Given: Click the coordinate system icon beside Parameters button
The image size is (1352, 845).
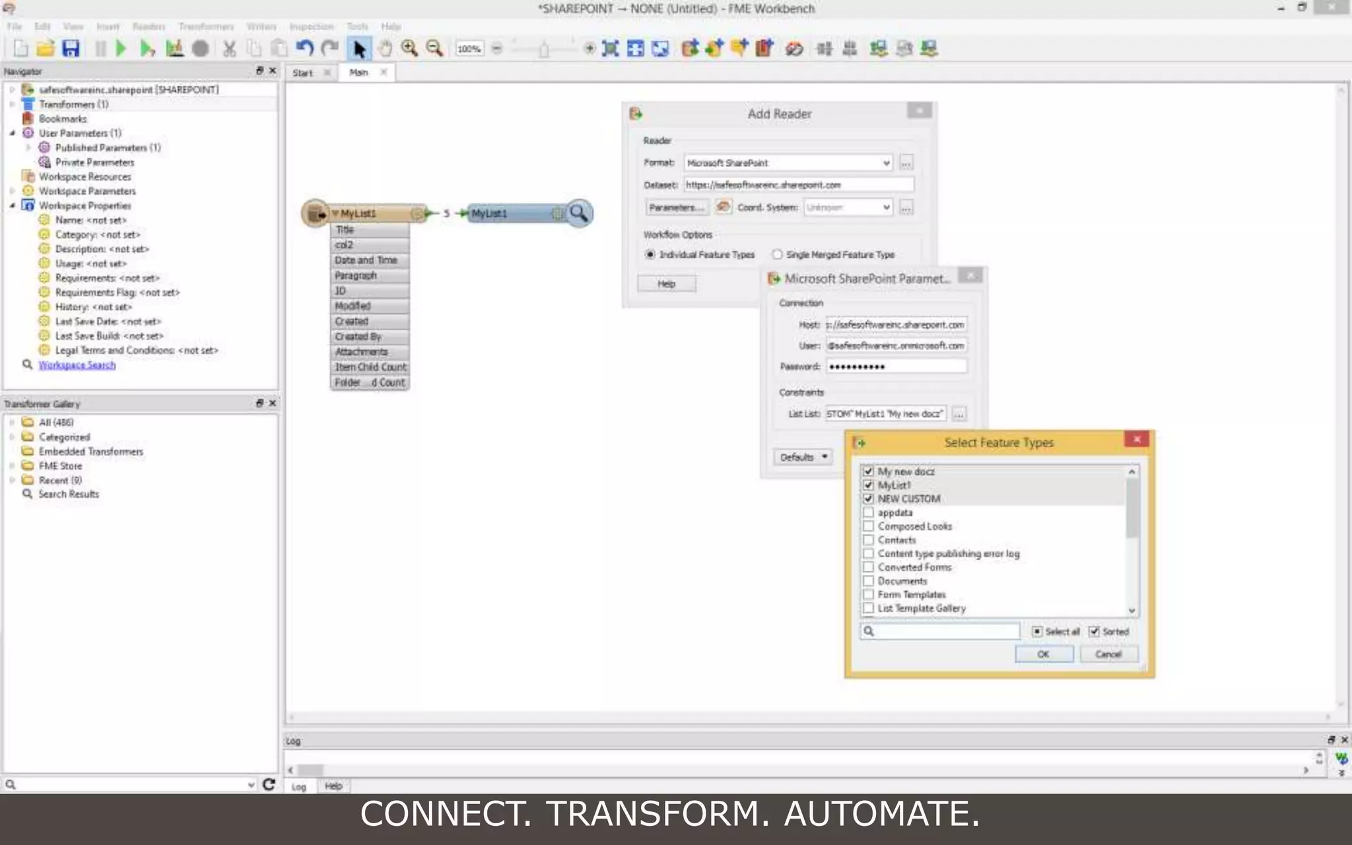Looking at the screenshot, I should [723, 207].
